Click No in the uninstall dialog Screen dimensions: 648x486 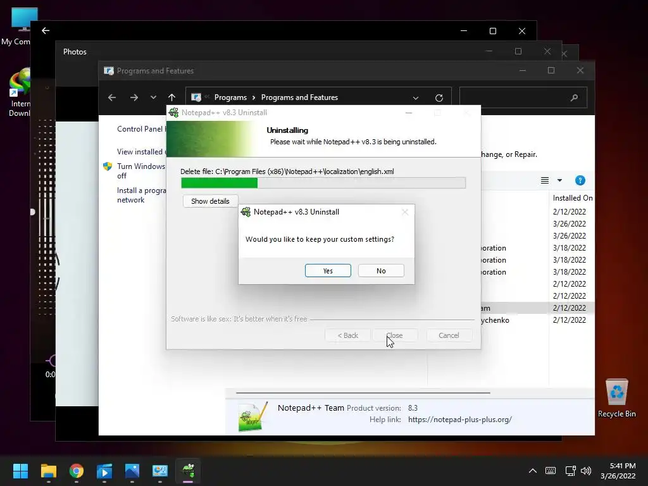(381, 271)
